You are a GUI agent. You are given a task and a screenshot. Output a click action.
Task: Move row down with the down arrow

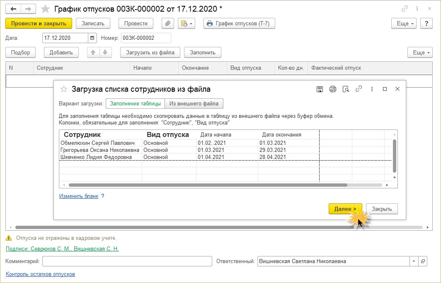[105, 52]
